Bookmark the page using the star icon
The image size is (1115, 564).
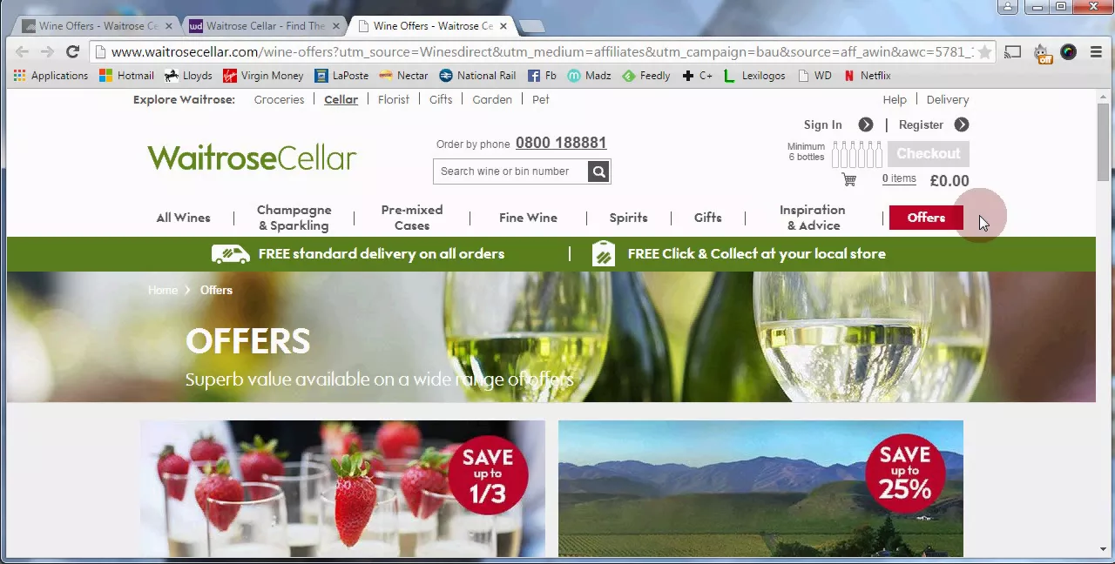click(984, 52)
